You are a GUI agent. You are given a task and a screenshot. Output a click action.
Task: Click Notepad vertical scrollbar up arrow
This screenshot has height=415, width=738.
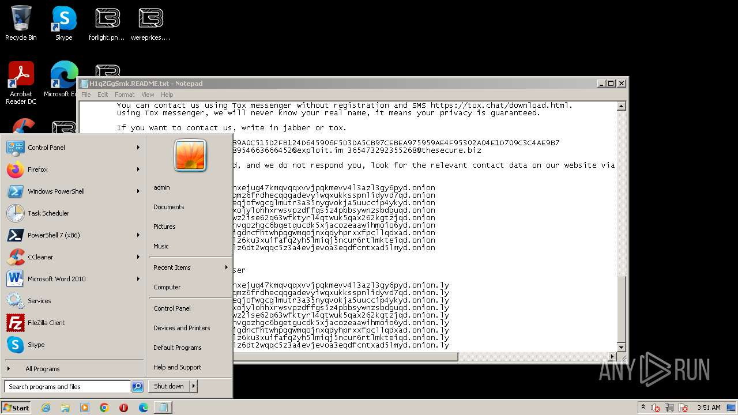(x=621, y=106)
